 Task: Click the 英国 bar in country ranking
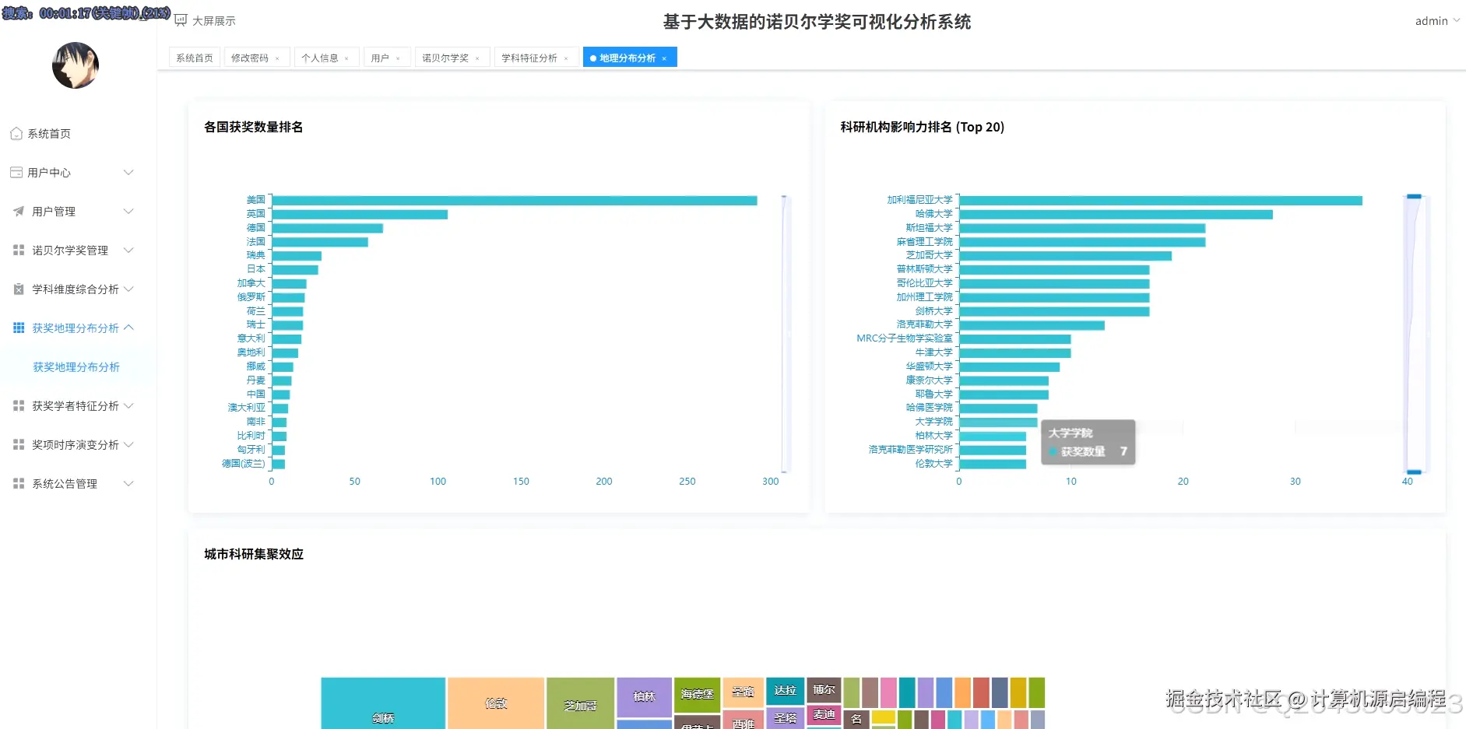360,215
